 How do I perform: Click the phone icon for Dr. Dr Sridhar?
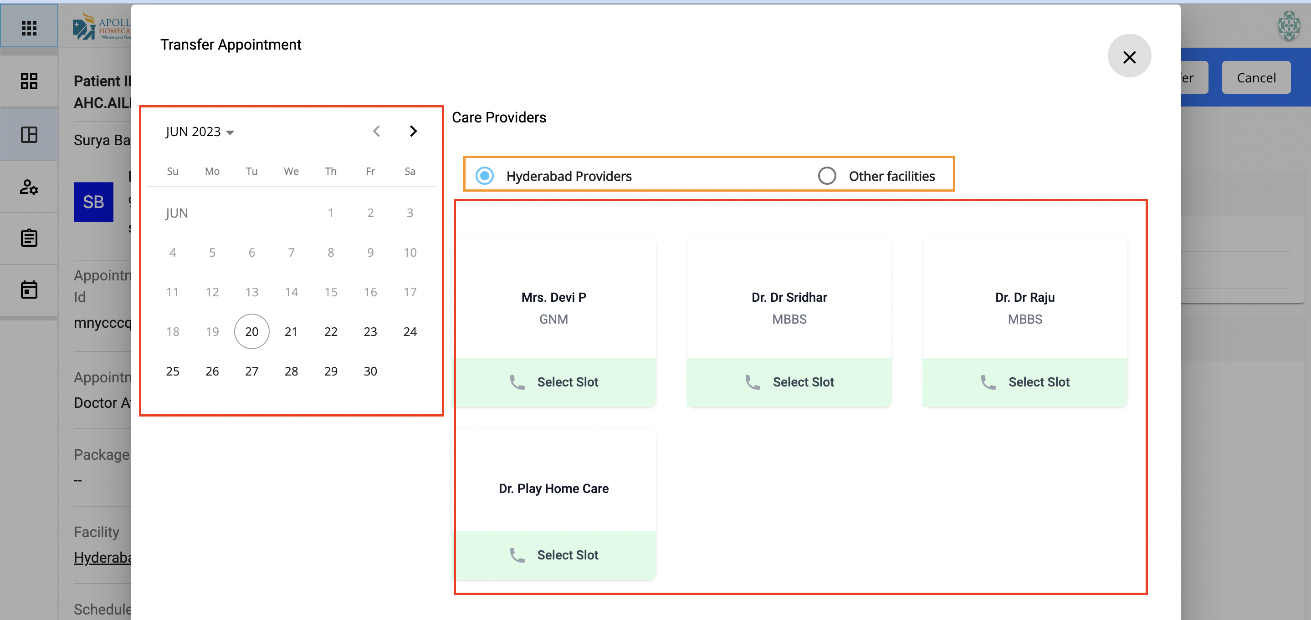752,382
